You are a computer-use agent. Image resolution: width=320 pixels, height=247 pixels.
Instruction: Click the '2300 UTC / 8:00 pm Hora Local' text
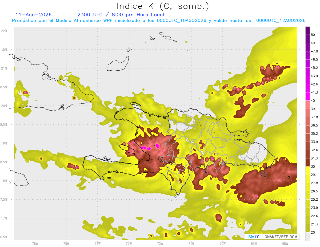click(x=121, y=15)
